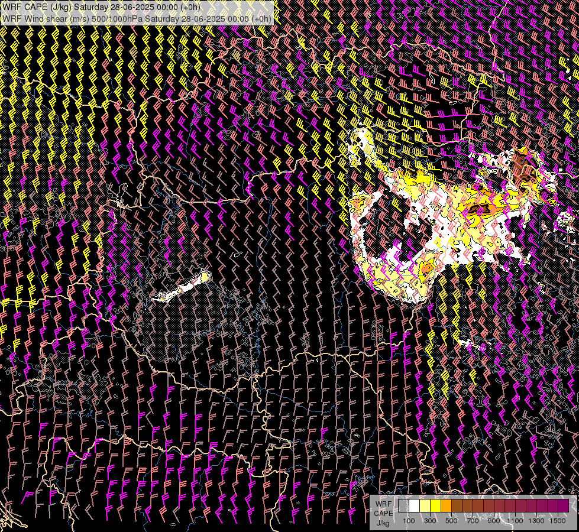
Task: Select the bright yellow legend swatch after 300
Action: tap(436, 506)
